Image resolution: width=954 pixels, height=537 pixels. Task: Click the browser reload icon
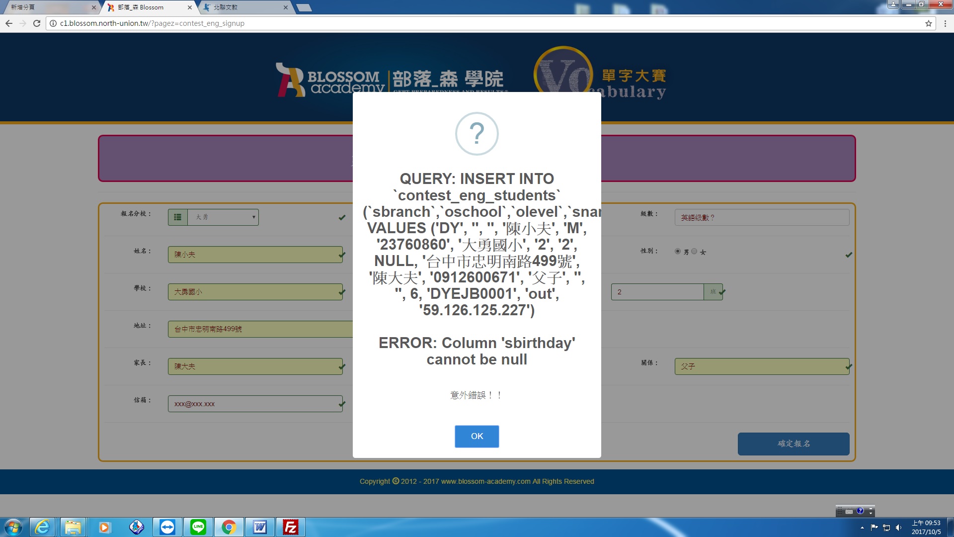37,23
